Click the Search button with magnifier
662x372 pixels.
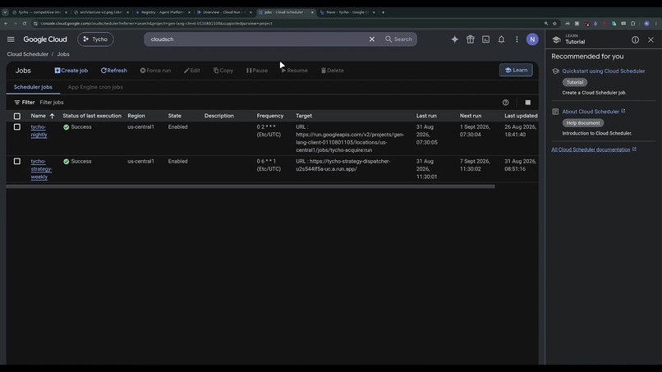coord(398,39)
